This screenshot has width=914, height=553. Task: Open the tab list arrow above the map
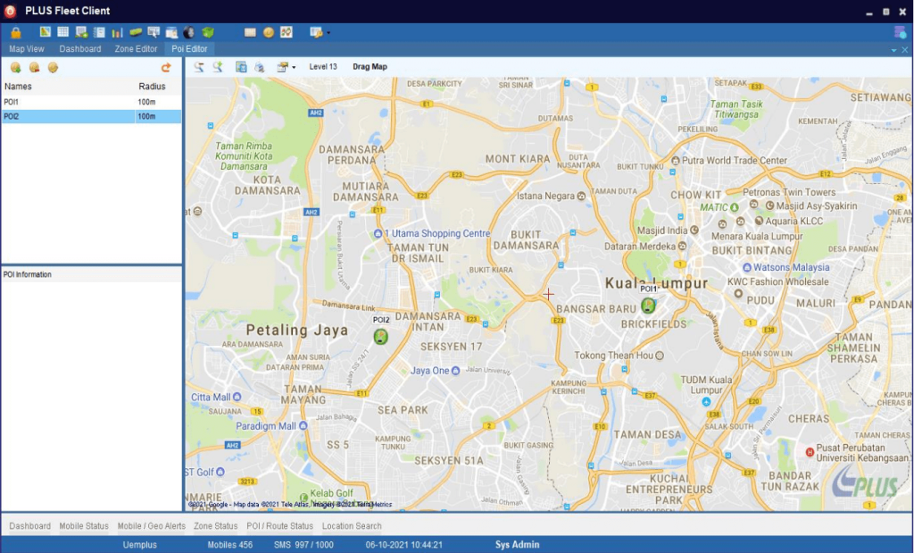(x=893, y=50)
